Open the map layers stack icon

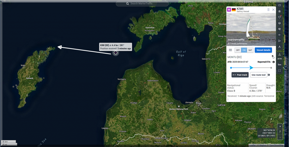[279, 23]
